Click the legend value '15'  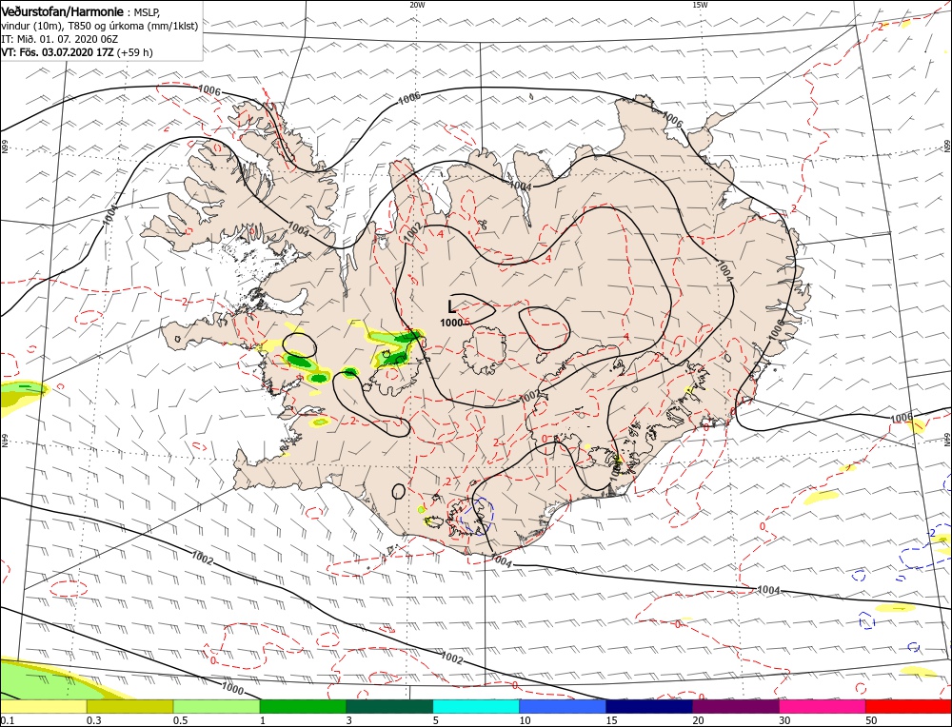pos(611,720)
